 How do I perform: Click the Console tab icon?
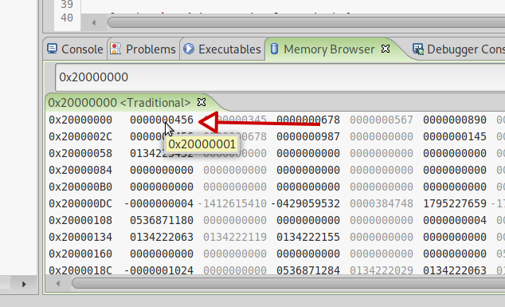[52, 49]
